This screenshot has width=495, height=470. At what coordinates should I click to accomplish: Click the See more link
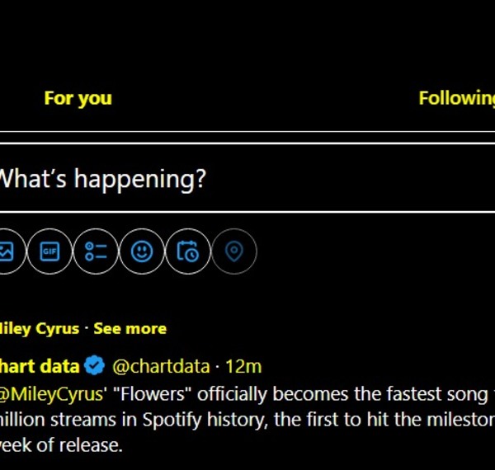130,328
